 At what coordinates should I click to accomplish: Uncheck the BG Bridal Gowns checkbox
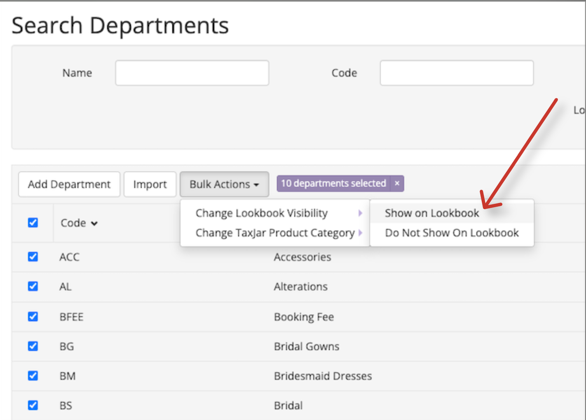click(33, 346)
